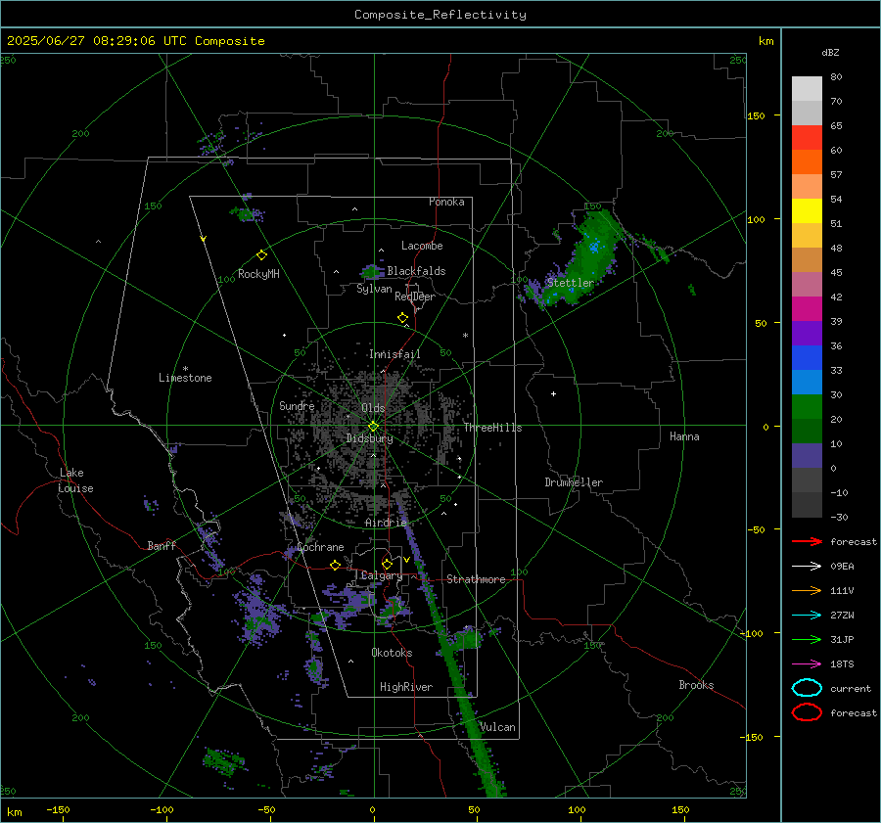This screenshot has width=881, height=823.
Task: Click the Limestone label
Action: coord(185,378)
